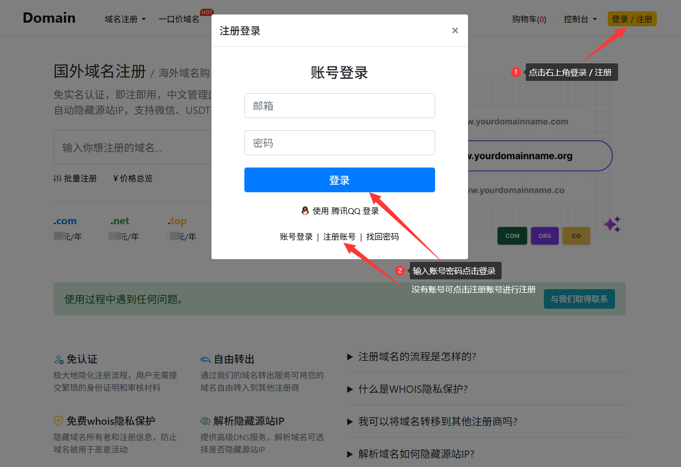Expand the 什么是WHOIS隐私保护 question
The height and width of the screenshot is (467, 681).
click(412, 389)
